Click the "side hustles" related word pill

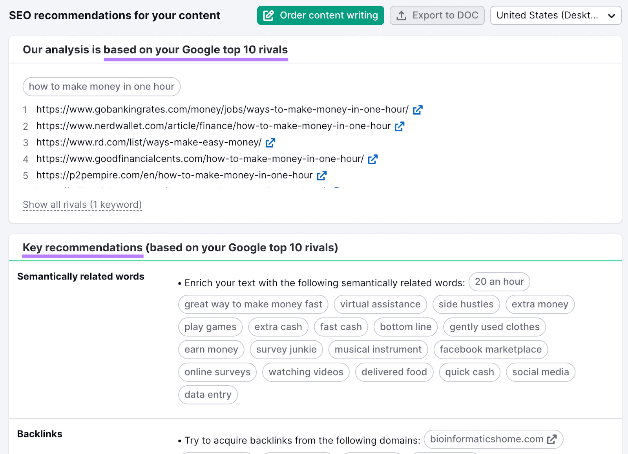click(466, 304)
